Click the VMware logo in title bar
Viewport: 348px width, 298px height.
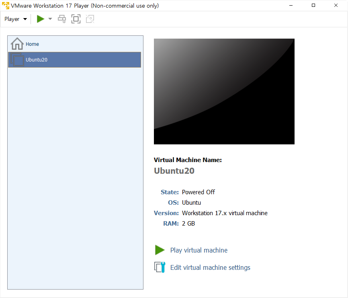pos(6,6)
